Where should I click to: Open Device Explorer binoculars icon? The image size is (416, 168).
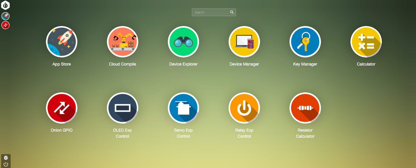(183, 42)
